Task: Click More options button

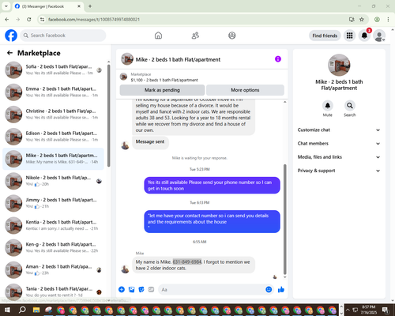Action: pyautogui.click(x=245, y=90)
